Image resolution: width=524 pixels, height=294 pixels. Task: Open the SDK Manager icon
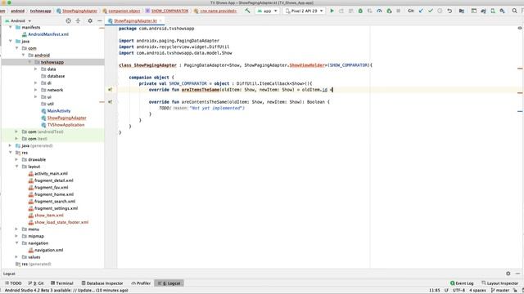[502, 11]
